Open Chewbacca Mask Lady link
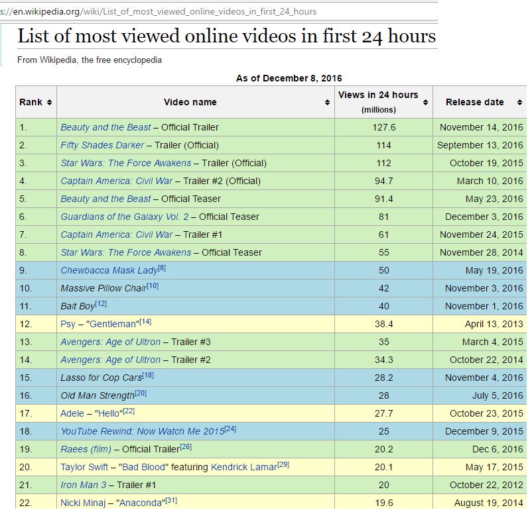This screenshot has height=512, width=528. tap(109, 270)
